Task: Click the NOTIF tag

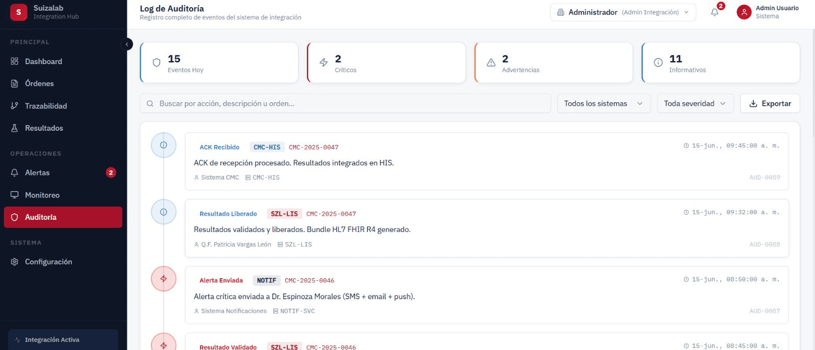Action: pos(266,280)
